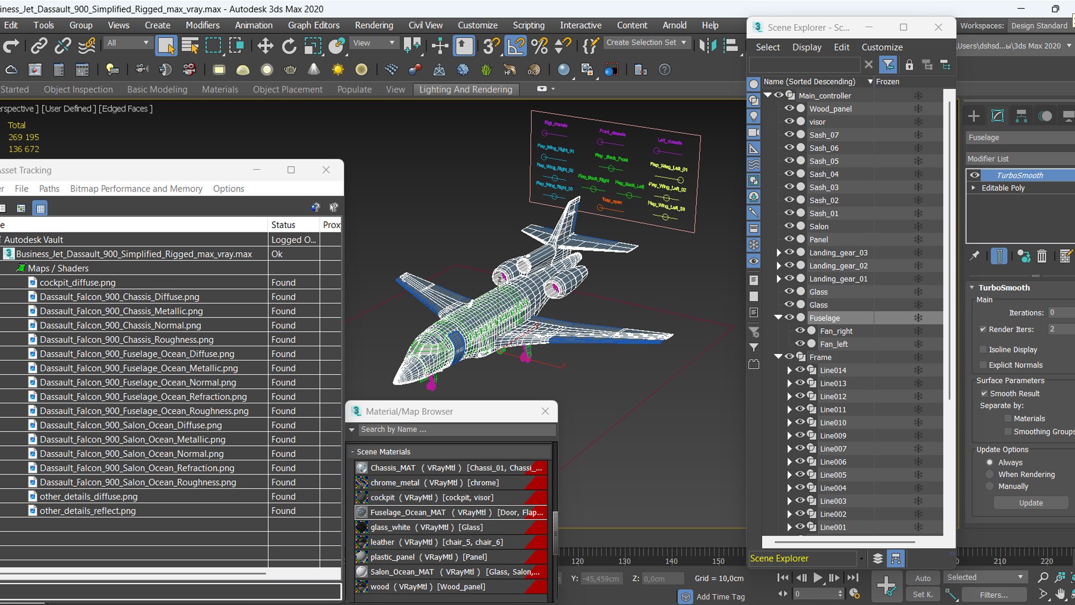Open the Create panel plus icon
Viewport: 1075px width, 605px height.
click(974, 116)
